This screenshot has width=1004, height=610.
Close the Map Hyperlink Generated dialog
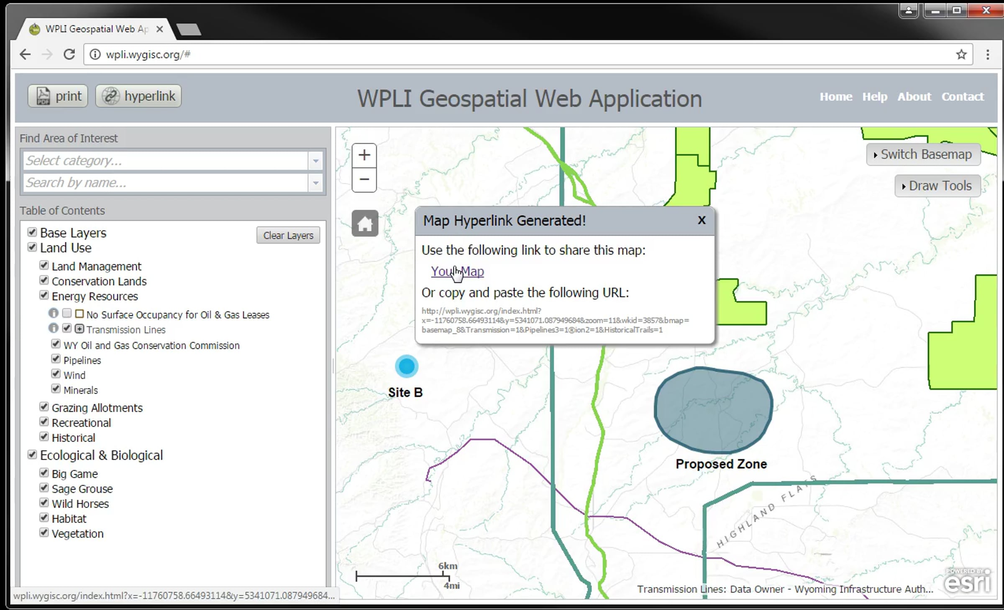[702, 220]
